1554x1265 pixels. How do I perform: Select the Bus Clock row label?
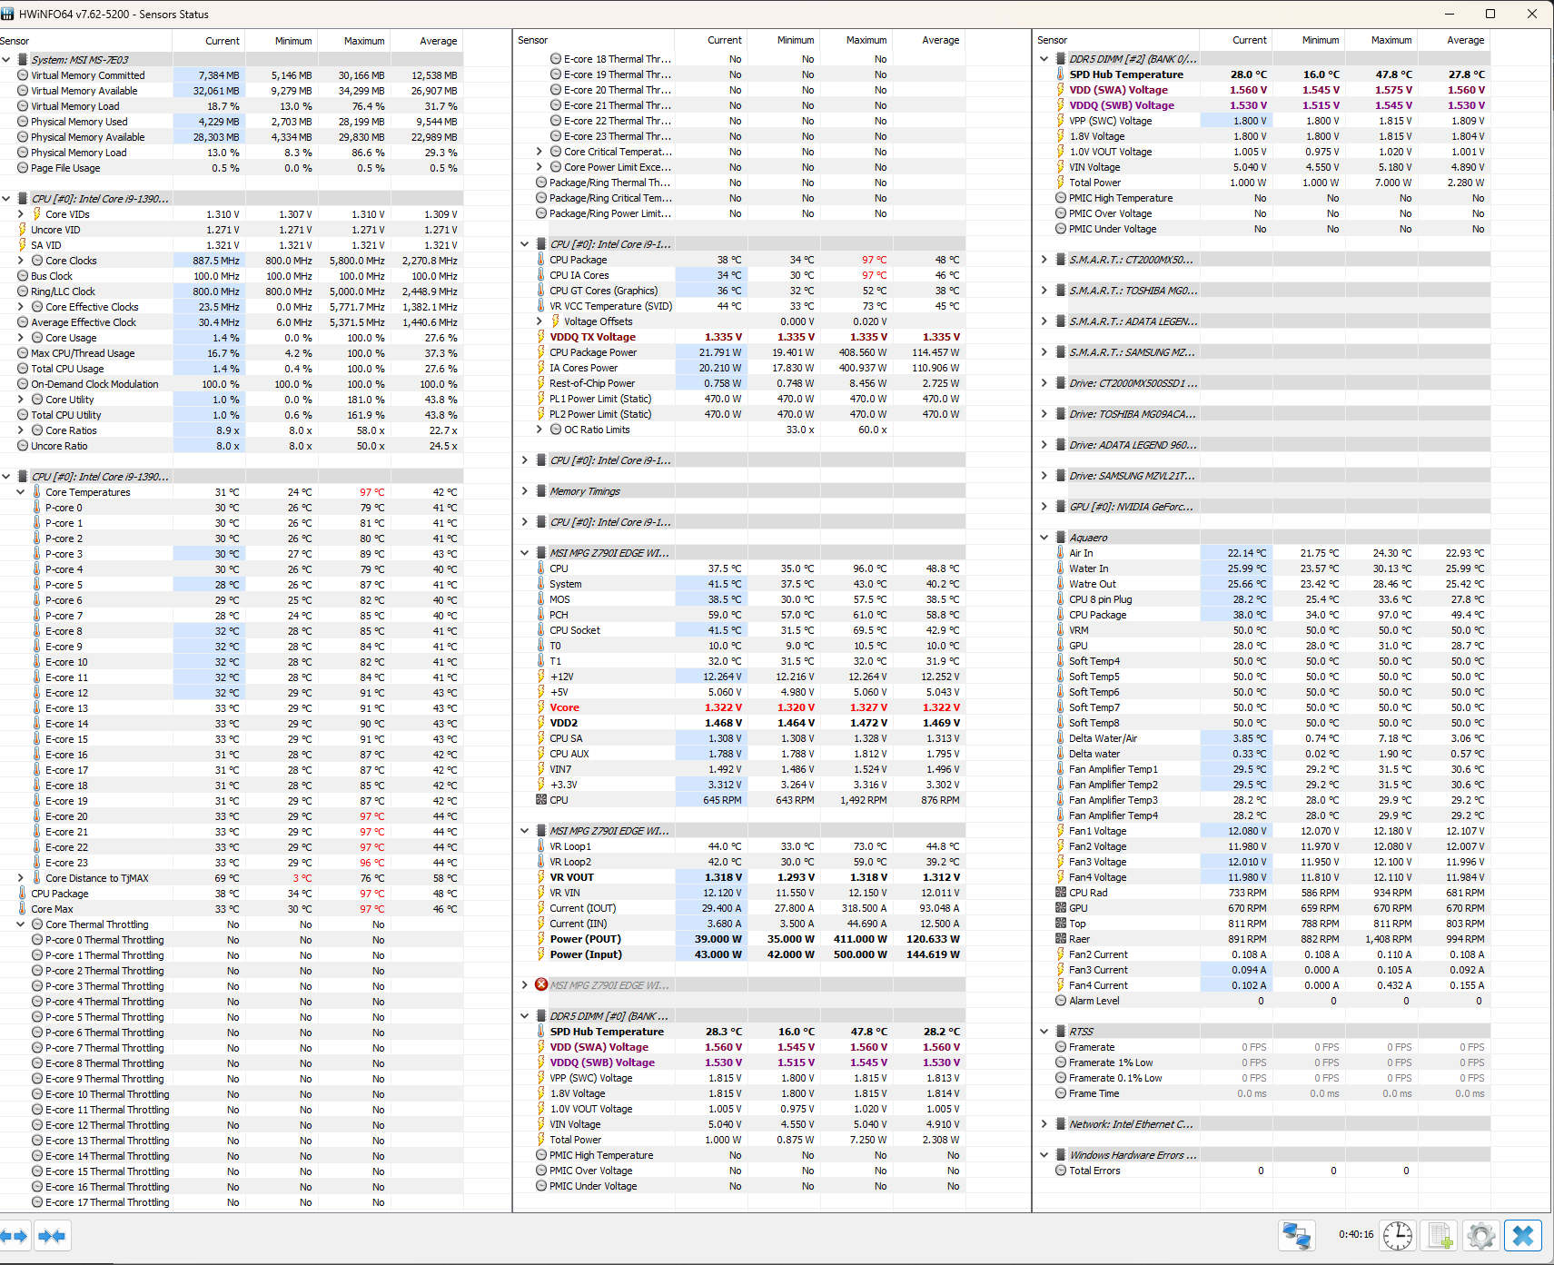[x=52, y=276]
